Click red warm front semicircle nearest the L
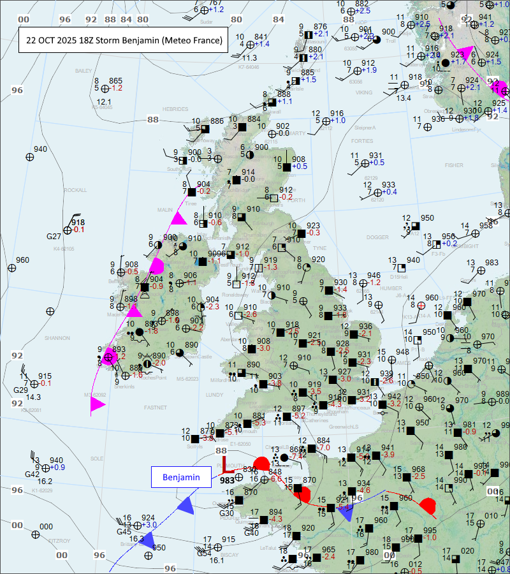Image resolution: width=510 pixels, height=574 pixels. [x=261, y=463]
